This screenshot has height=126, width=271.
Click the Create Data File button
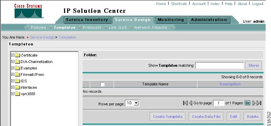206,117
